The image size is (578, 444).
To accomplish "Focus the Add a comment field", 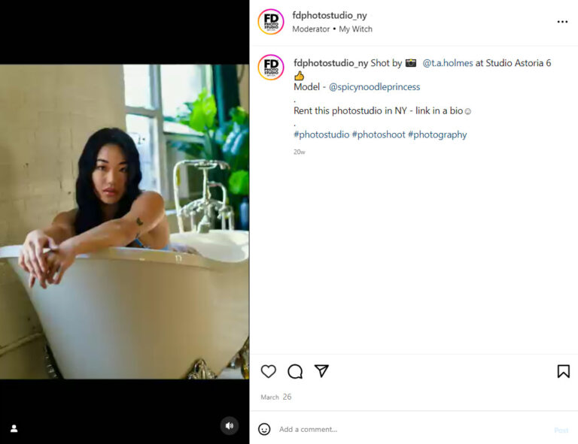I will [413, 429].
